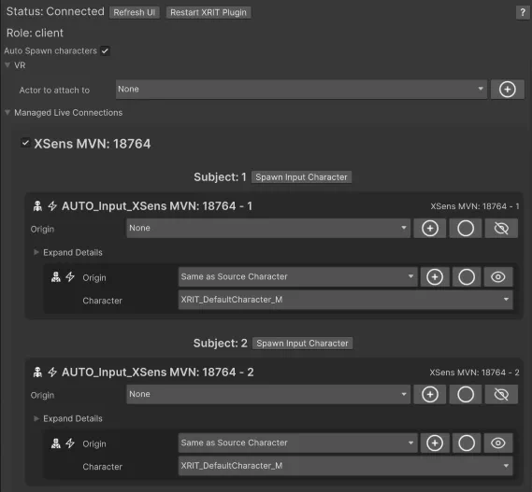
Task: Click Restart XRIT Plugin button
Action: [x=208, y=12]
